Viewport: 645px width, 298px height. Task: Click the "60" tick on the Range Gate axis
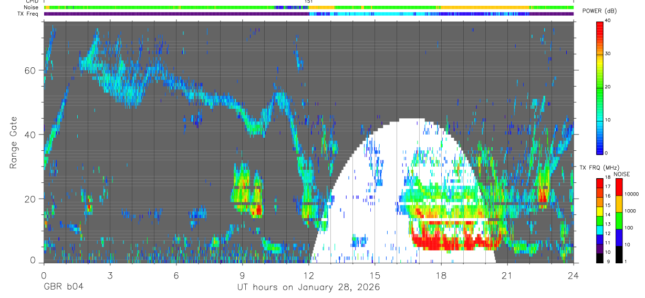click(x=31, y=70)
